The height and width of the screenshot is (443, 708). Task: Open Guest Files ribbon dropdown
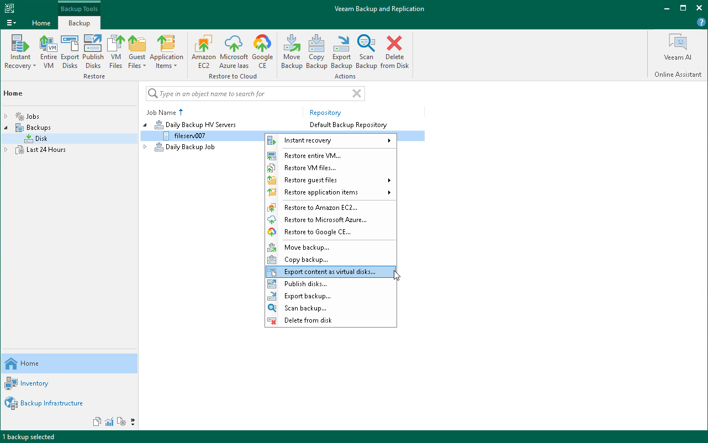point(137,52)
